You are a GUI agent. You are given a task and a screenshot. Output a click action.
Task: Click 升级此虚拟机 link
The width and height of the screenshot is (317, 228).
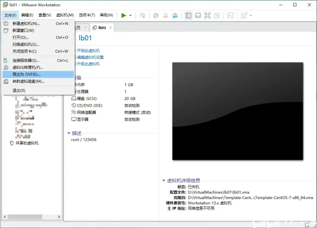[x=88, y=64]
